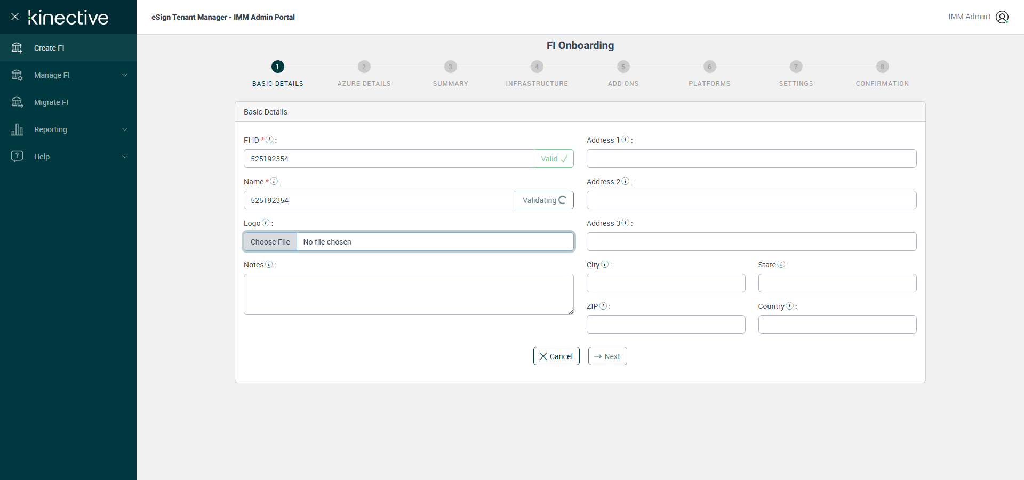Click the Kinective logo
Screen dimensions: 1024x480
point(68,17)
